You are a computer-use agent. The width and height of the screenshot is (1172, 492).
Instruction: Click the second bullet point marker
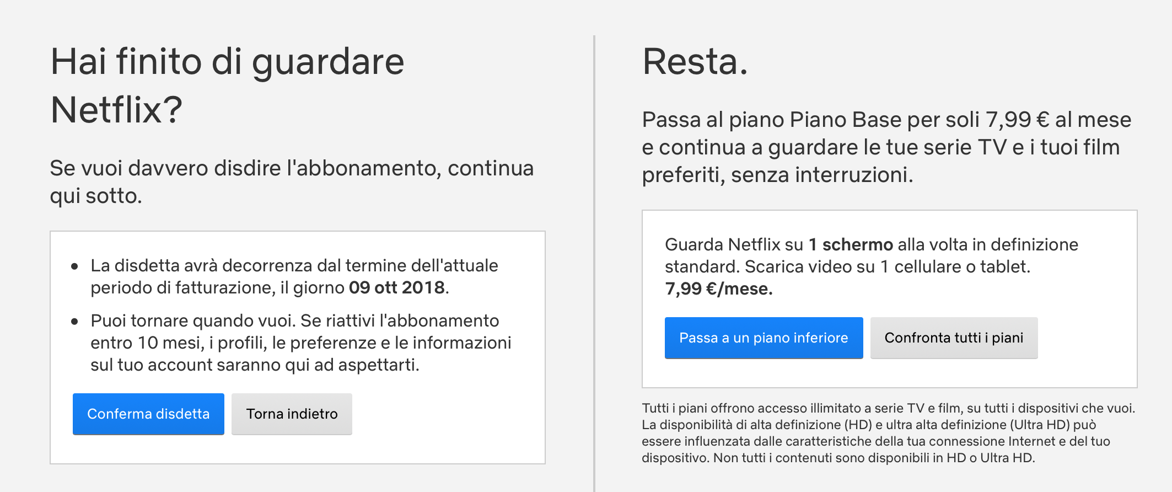74,322
